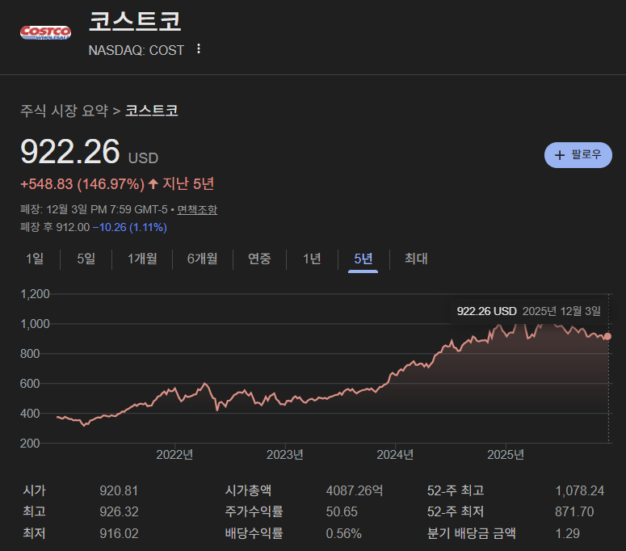The image size is (626, 551).
Task: Click the 1,000 y-axis label
Action: [x=35, y=324]
